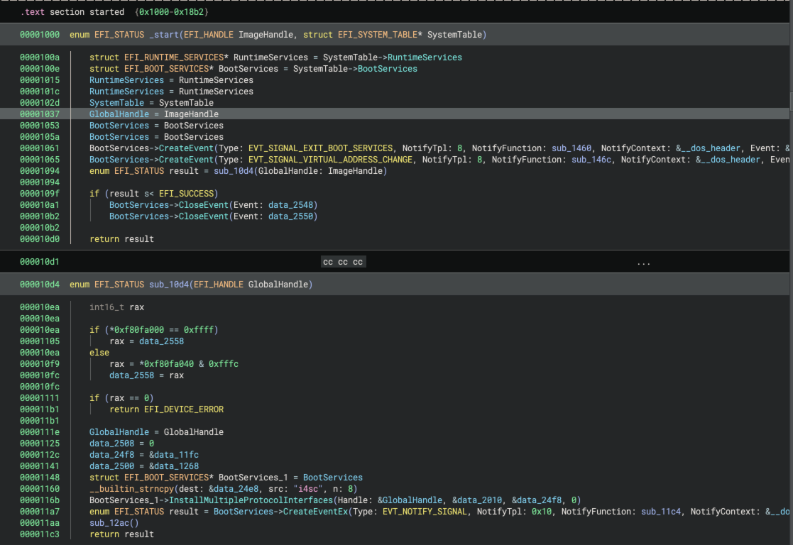Click the sub_146c NotifyFunction reference
This screenshot has height=545, width=793.
[x=594, y=160]
